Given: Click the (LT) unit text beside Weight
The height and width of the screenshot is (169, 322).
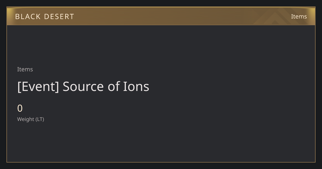Looking at the screenshot, I should tap(40, 119).
